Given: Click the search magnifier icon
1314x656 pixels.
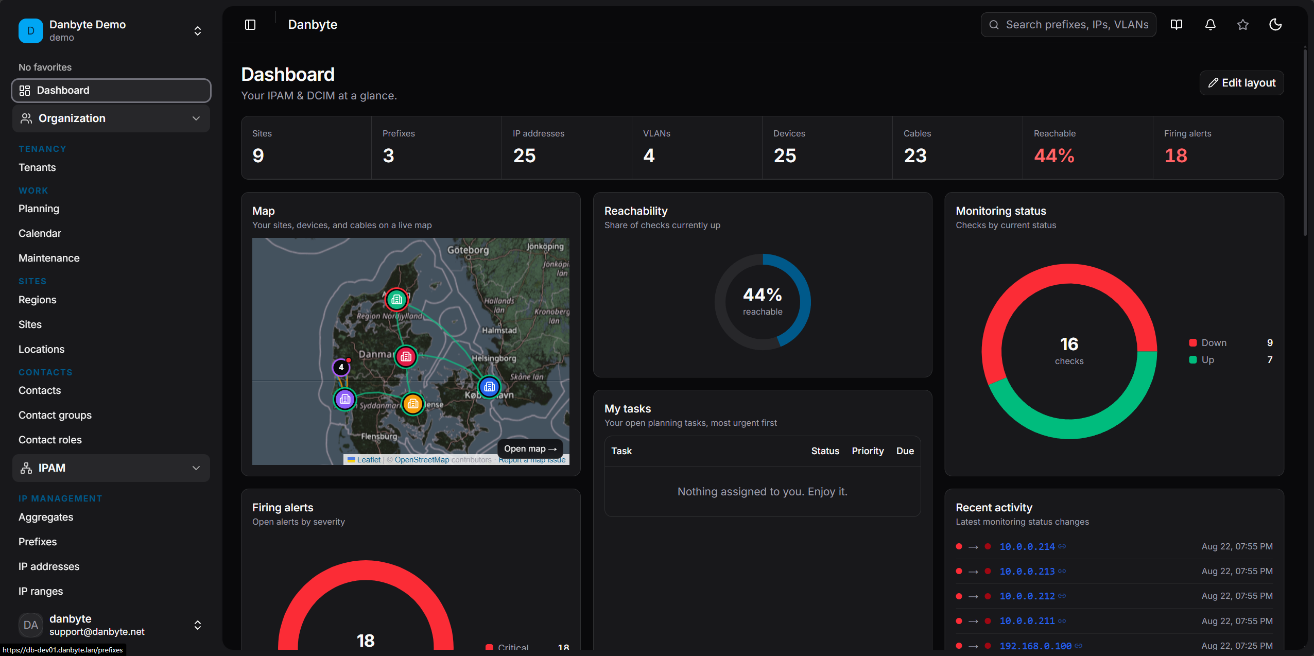Looking at the screenshot, I should 994,25.
